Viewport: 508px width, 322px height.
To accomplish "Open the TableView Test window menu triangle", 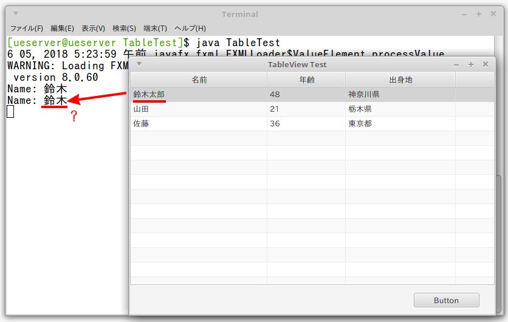I will pyautogui.click(x=139, y=64).
